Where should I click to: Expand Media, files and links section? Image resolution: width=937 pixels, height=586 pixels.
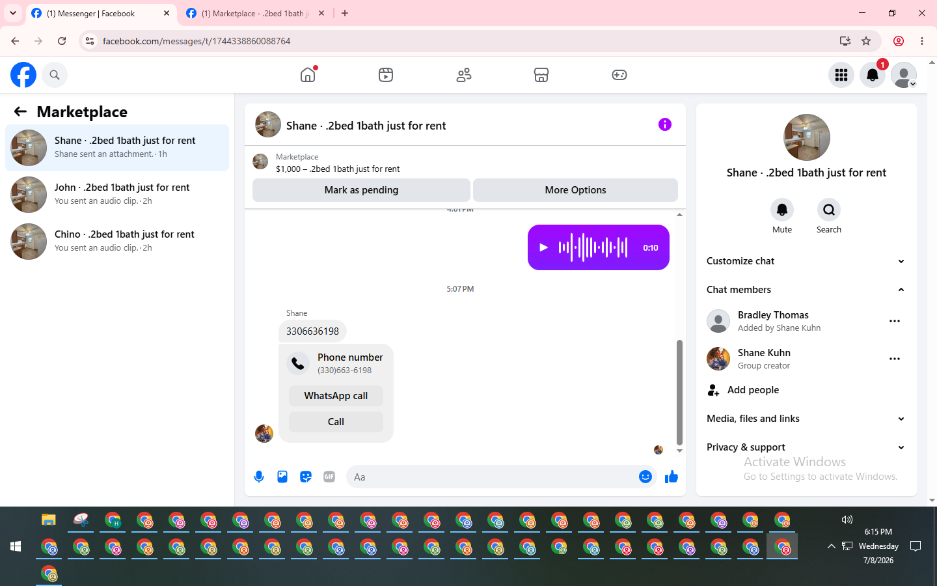[x=807, y=419]
